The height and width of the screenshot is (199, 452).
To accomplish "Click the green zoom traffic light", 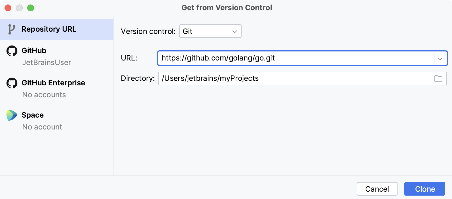I will pos(31,8).
